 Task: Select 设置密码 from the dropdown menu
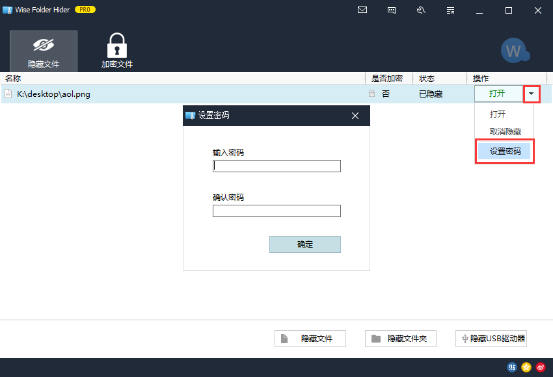click(505, 151)
